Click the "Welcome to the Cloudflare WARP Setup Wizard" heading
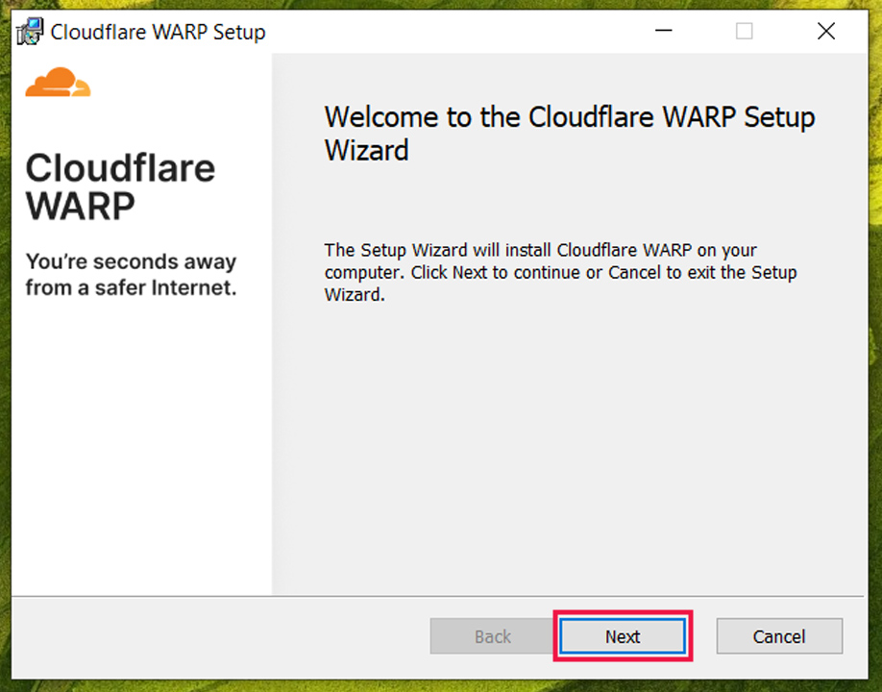882x692 pixels. [x=570, y=134]
